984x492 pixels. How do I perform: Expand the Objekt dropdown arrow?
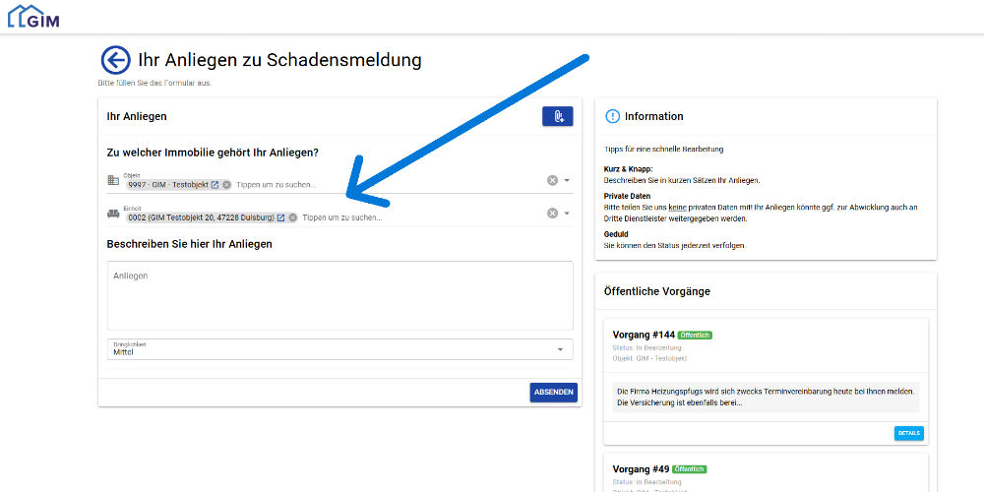(x=567, y=180)
